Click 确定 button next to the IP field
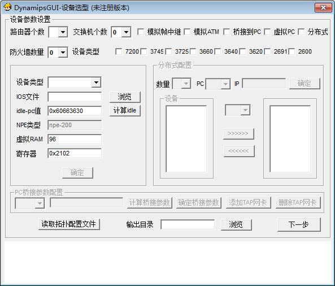The width and height of the screenshot is (335, 286). 304,84
